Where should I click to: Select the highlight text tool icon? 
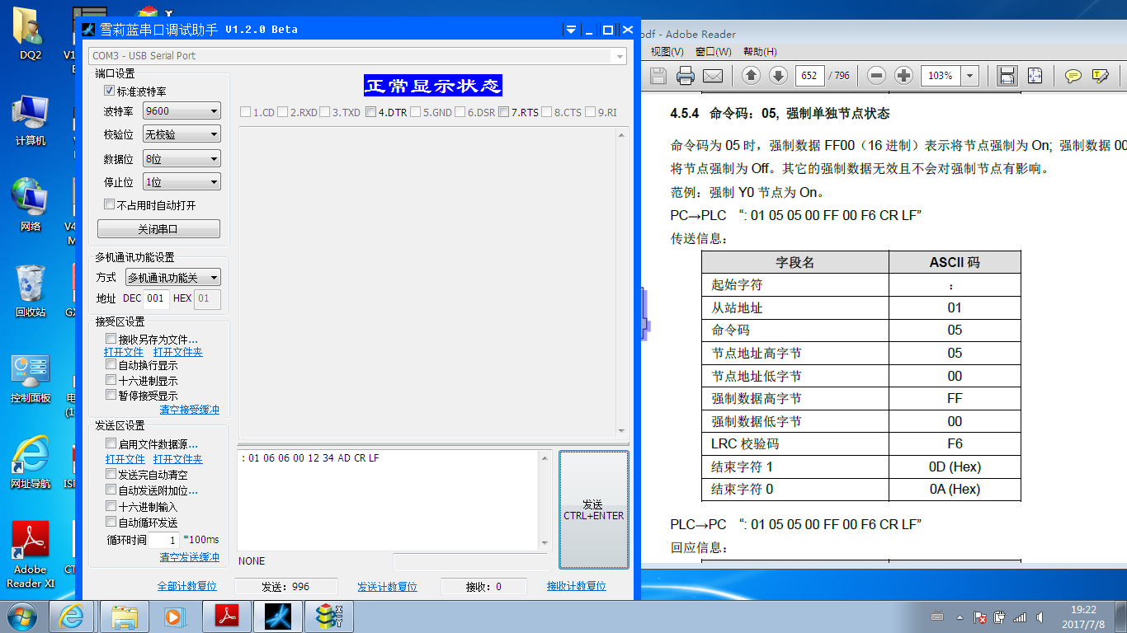click(1100, 76)
